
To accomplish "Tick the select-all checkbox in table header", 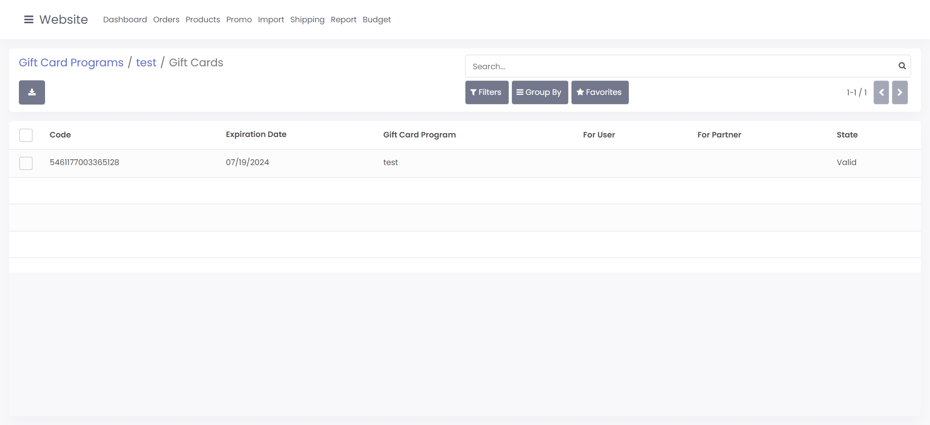I will 26,135.
